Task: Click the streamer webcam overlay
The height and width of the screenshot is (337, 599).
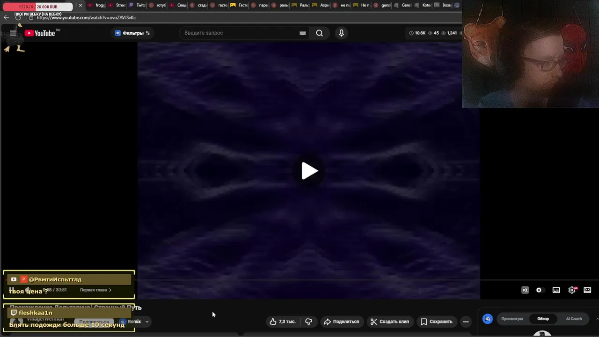Action: pyautogui.click(x=530, y=54)
